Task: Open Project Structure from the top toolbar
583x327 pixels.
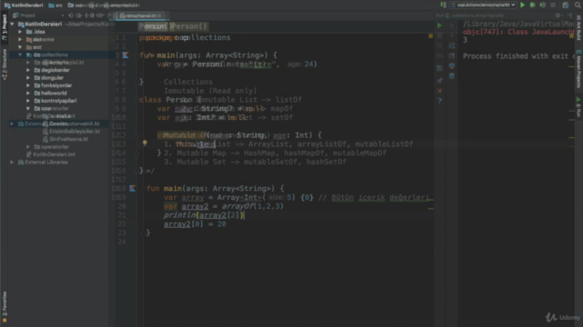Action: (x=566, y=5)
